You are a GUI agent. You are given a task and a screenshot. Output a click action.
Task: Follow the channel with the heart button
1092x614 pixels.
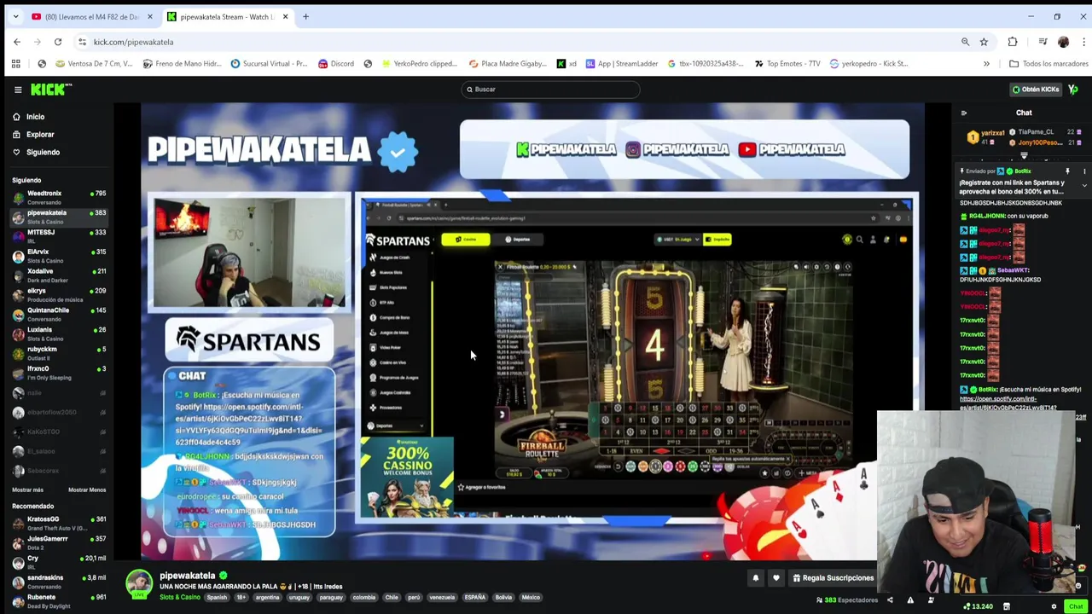[775, 578]
